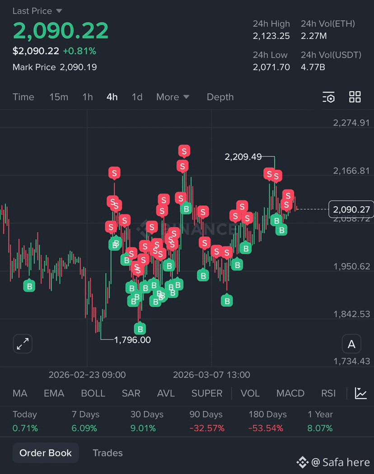This screenshot has width=374, height=474.
Task: Toggle the MA indicator
Action: [20, 393]
